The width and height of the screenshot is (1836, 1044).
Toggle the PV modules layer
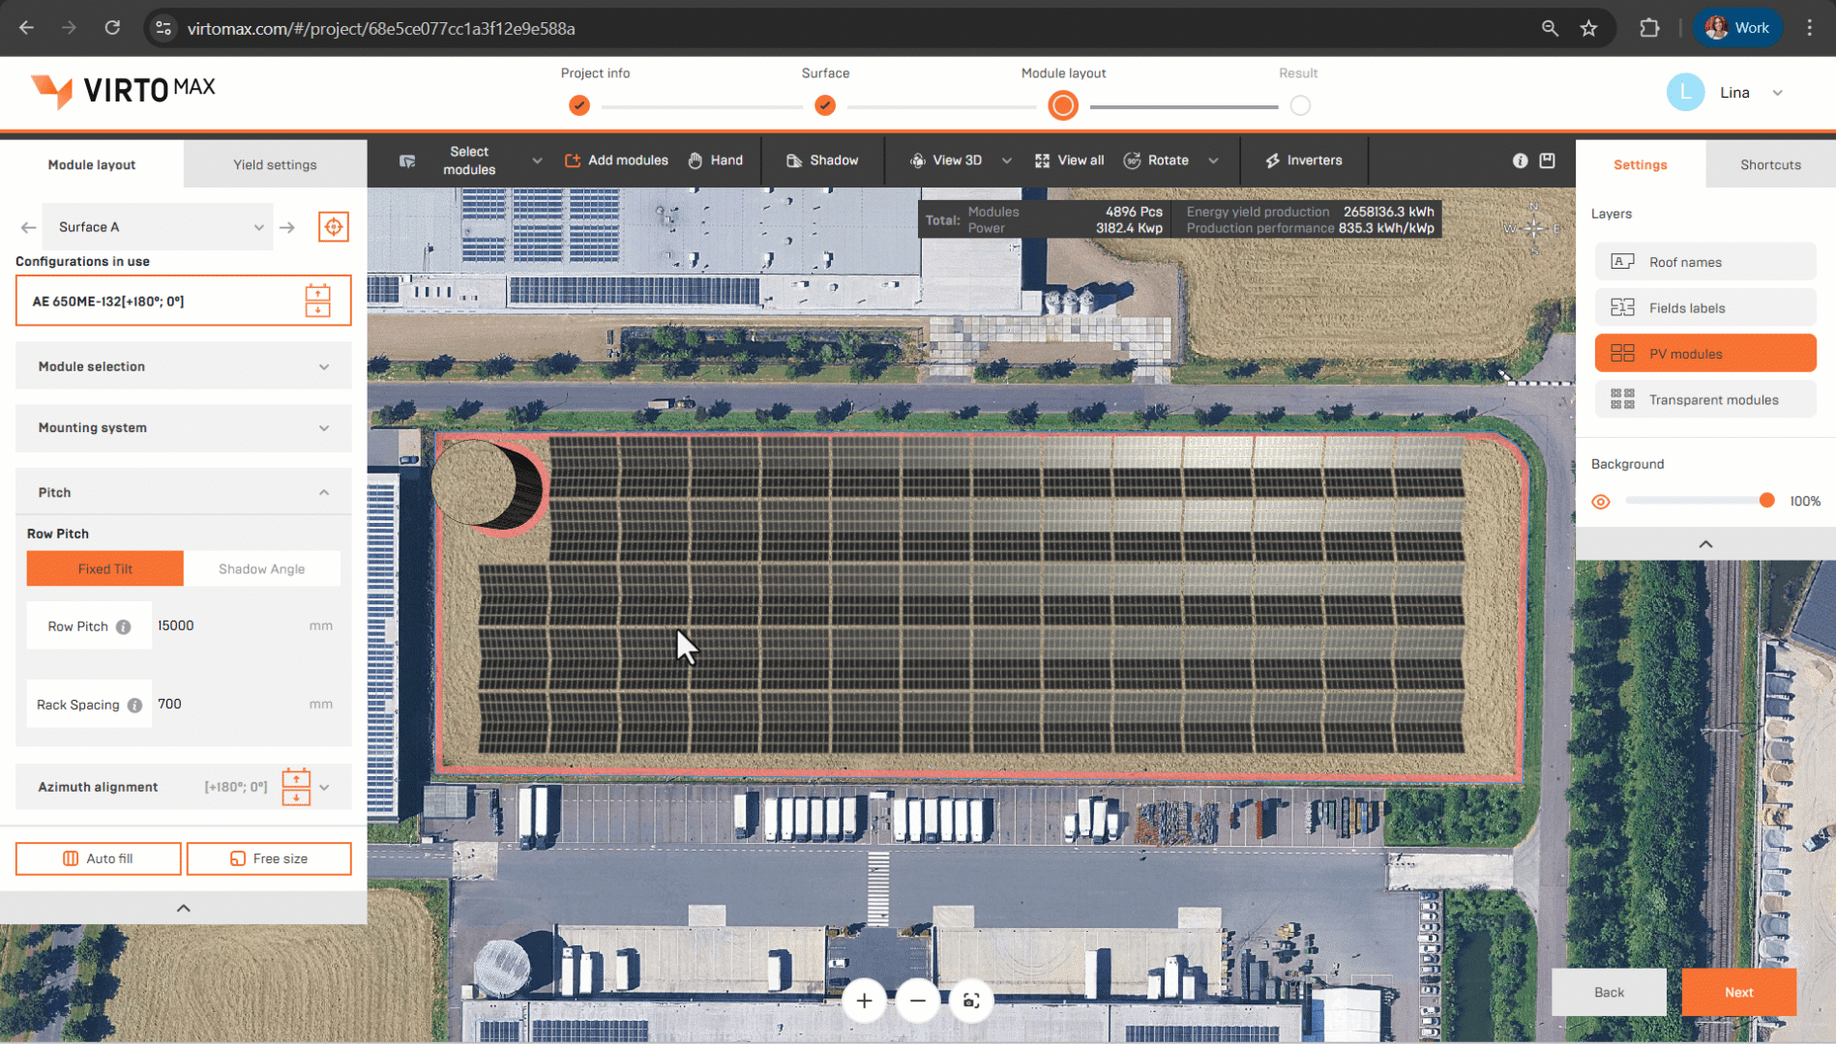pyautogui.click(x=1704, y=354)
